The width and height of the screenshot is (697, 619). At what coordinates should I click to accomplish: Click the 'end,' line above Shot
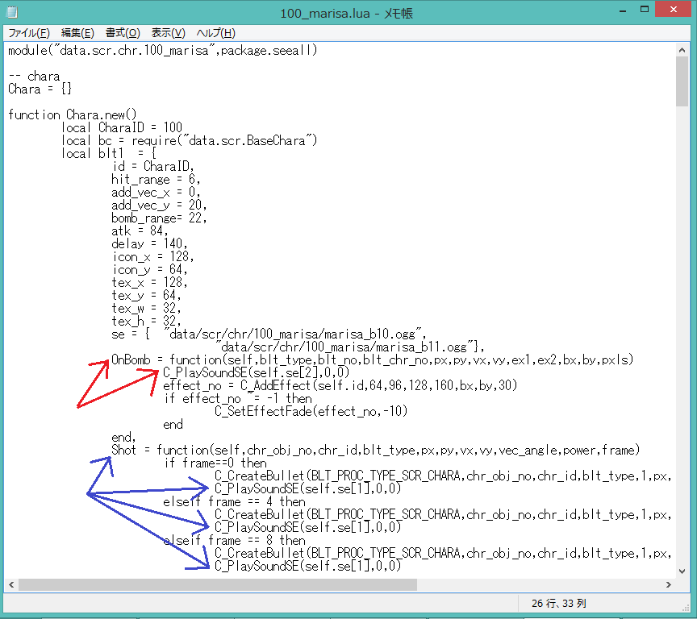(x=123, y=437)
